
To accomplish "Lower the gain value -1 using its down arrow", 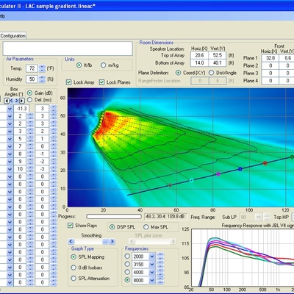I will pos(54,156).
